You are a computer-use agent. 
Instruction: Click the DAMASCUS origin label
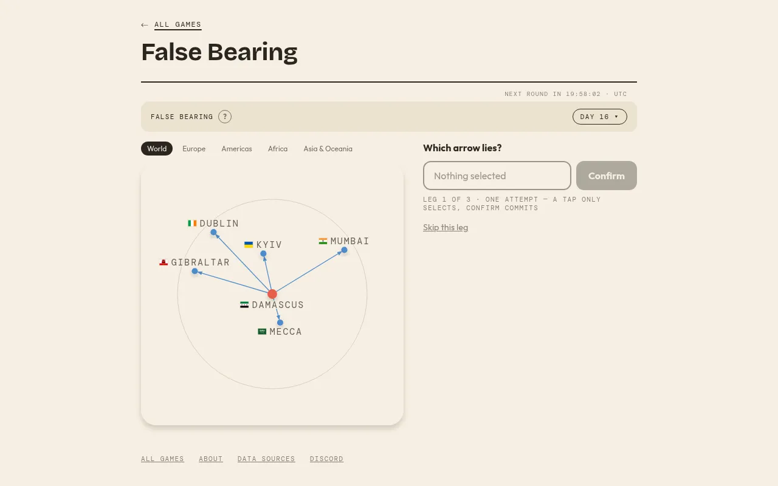click(x=278, y=305)
